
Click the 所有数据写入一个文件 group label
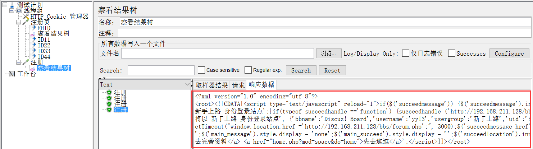(133, 44)
